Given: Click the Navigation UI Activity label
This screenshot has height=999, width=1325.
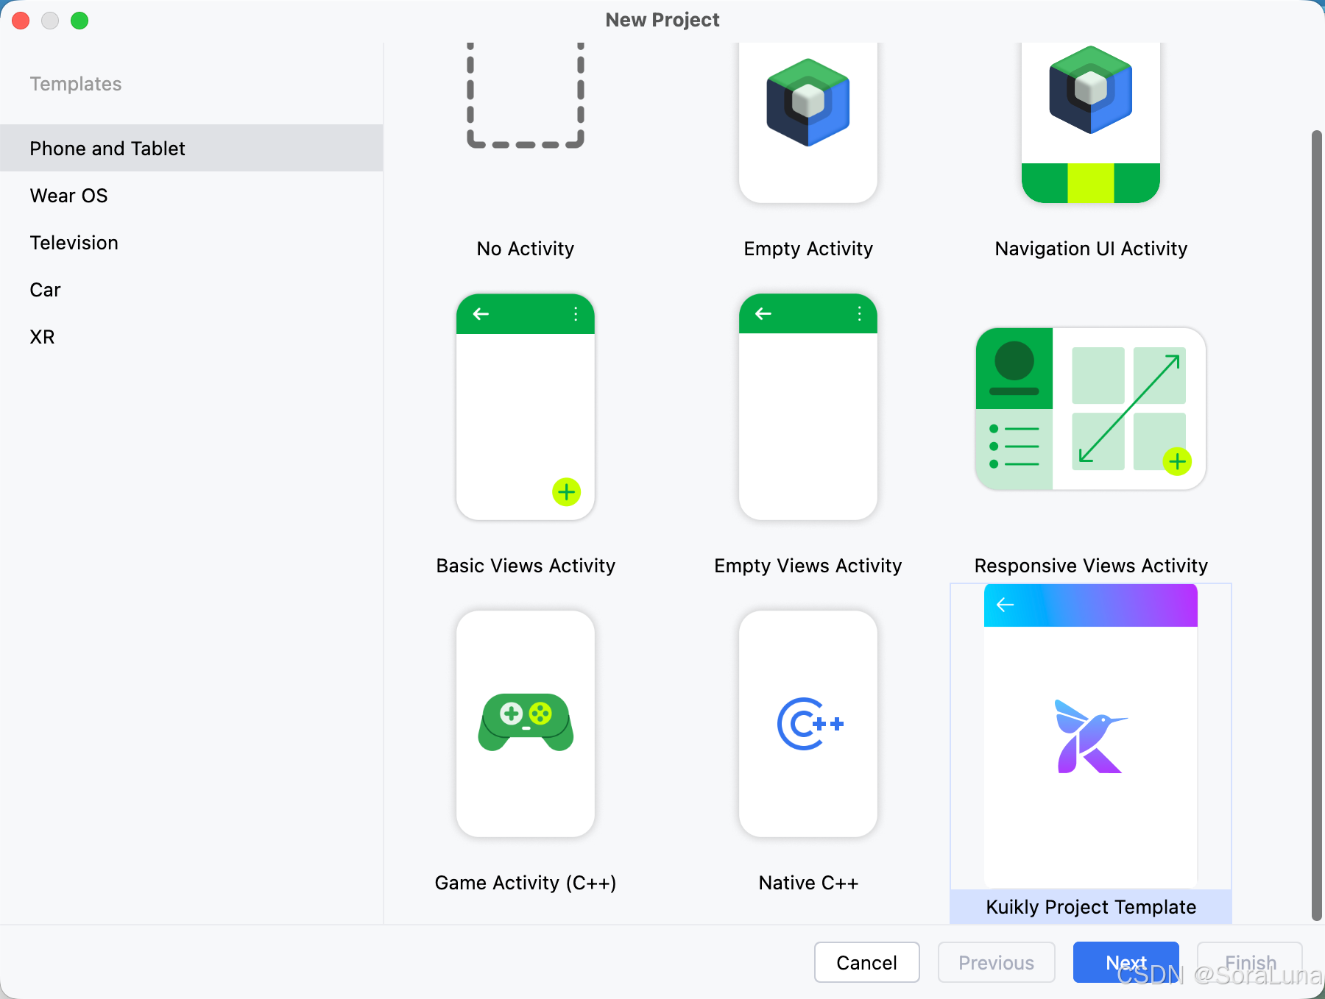Looking at the screenshot, I should [x=1091, y=249].
